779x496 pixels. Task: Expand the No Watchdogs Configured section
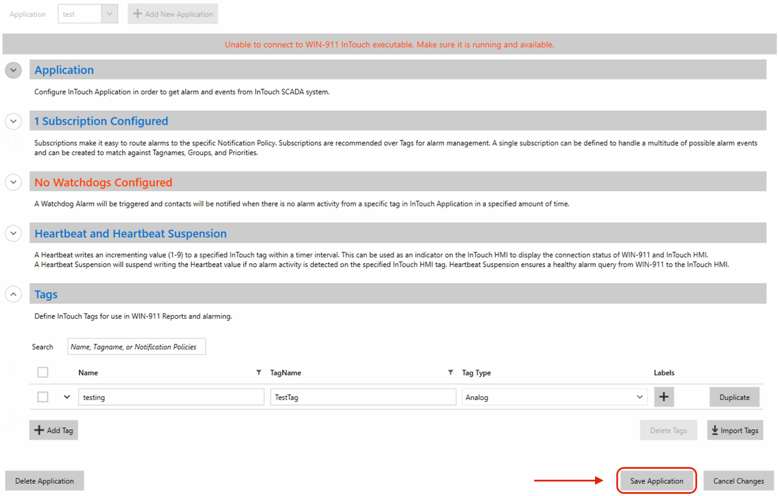click(x=13, y=182)
